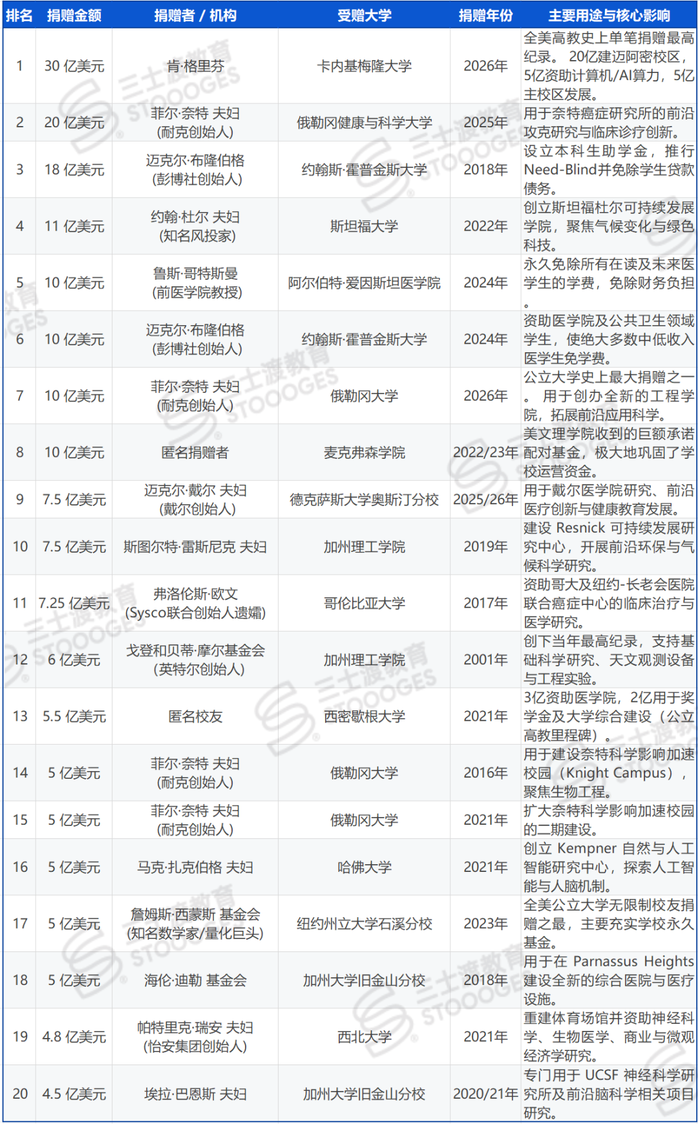Select donor cell '肯·格里芬'
Viewport: 698px width, 1124px height.
coord(195,66)
